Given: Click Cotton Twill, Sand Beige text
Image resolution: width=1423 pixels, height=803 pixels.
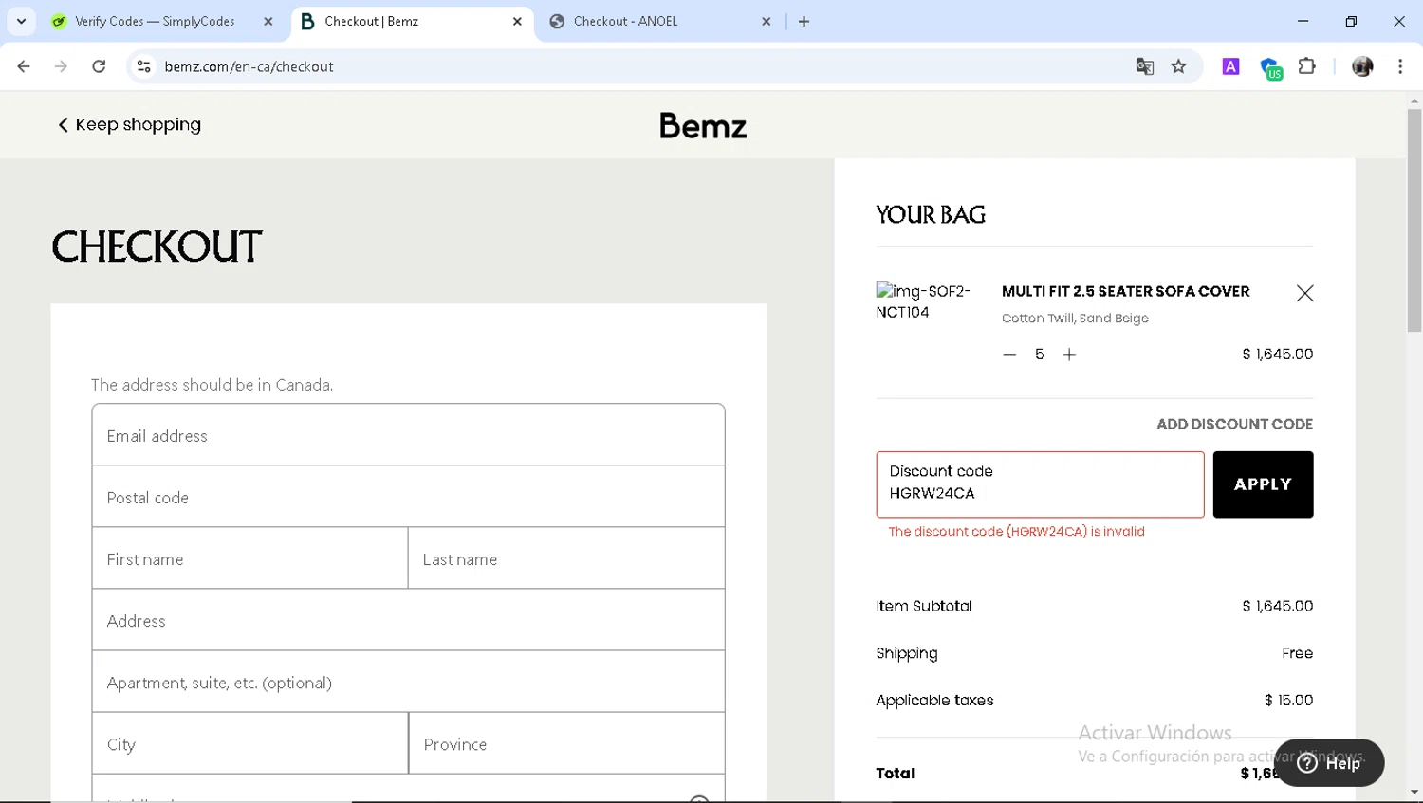Looking at the screenshot, I should [1075, 319].
